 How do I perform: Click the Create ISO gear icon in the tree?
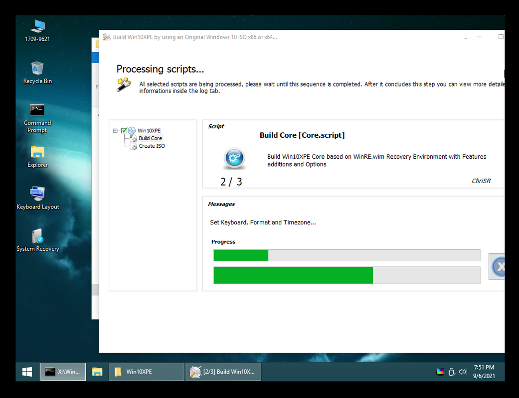[134, 146]
